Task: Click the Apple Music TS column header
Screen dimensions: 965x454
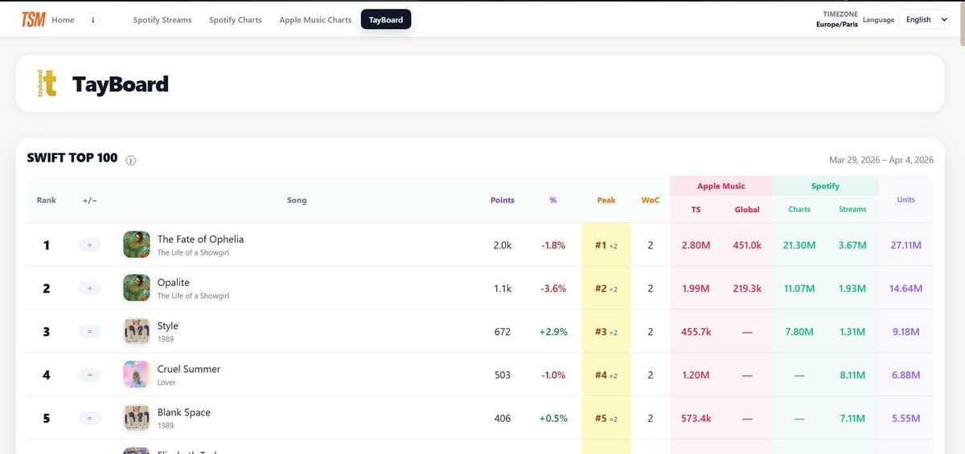Action: [x=696, y=209]
